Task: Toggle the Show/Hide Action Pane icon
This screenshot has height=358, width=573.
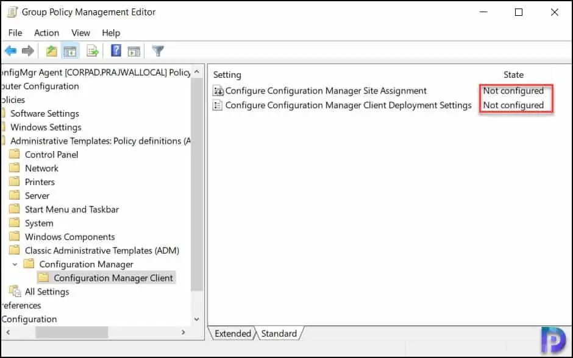Action: tap(134, 51)
